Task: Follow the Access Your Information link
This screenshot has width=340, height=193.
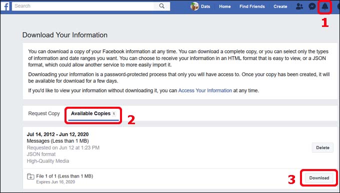Action: (205, 90)
